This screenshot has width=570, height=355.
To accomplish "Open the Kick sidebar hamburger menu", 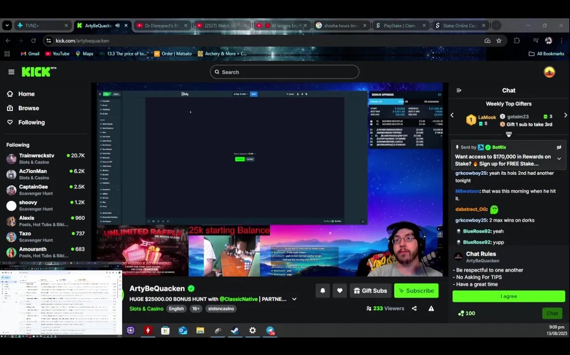I will [11, 72].
